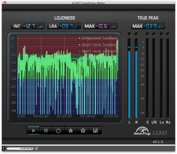This screenshot has width=177, height=154.
Task: Open the CUSTOM preset dropdown
Action: pyautogui.click(x=20, y=149)
